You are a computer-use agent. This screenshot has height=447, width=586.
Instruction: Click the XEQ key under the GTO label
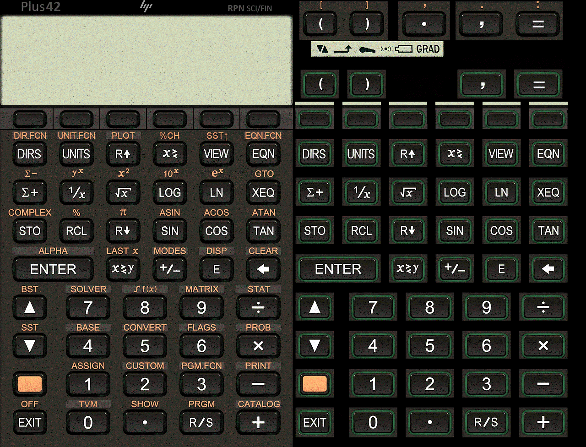point(263,192)
